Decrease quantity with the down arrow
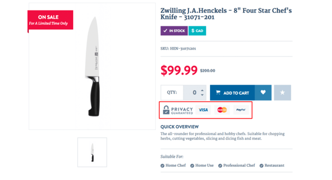Image resolution: width=332 pixels, height=180 pixels. click(x=202, y=95)
